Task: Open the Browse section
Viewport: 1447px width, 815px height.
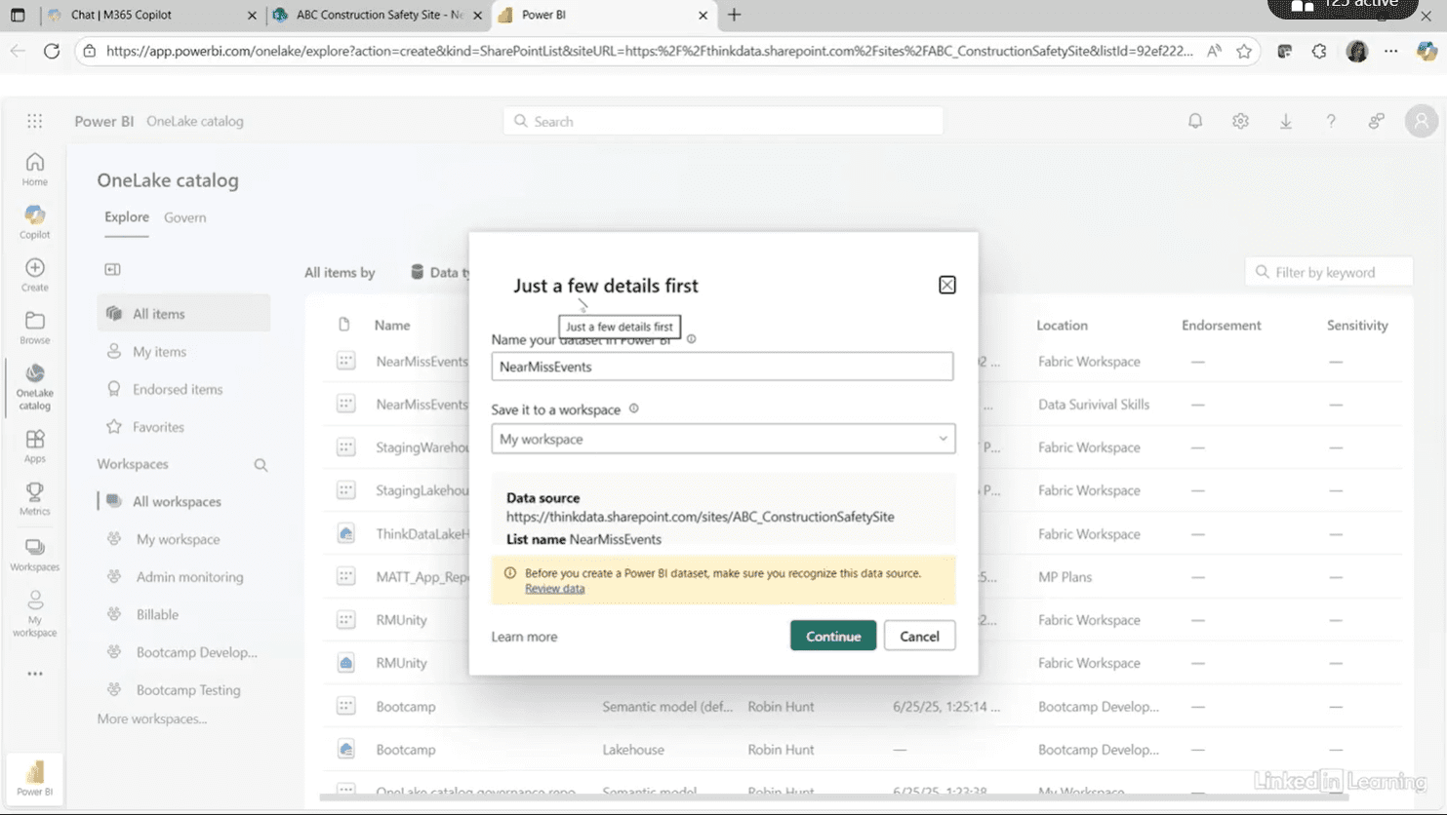Action: [34, 326]
